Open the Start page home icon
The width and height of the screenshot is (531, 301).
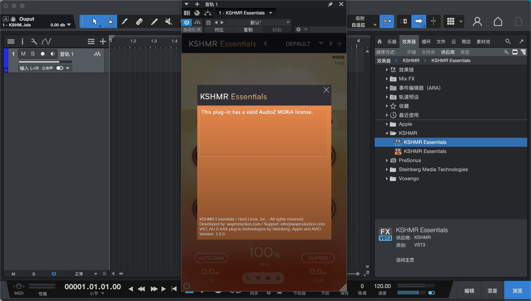click(498, 22)
